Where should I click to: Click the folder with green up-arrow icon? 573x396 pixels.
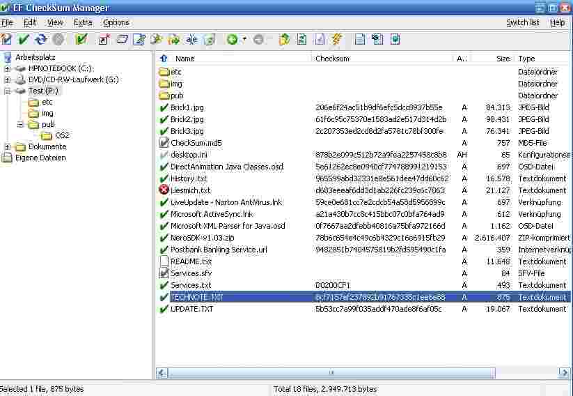(284, 39)
